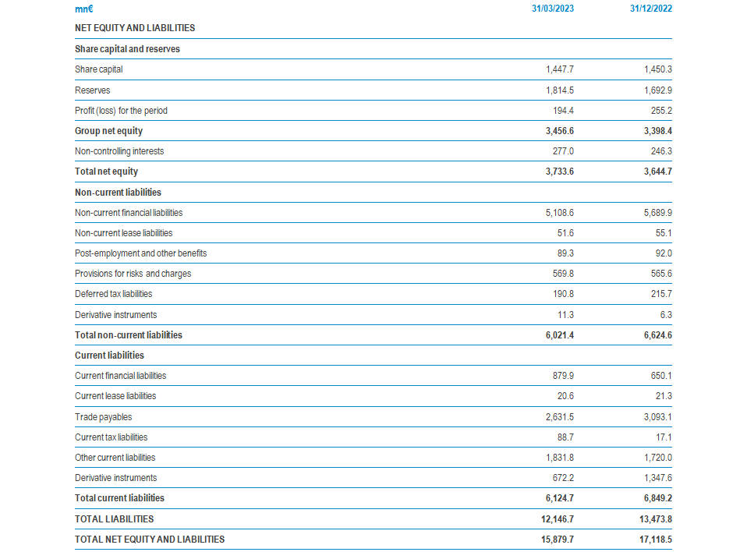Click Reserves value 1,814.5
This screenshot has height=552, width=740.
[x=560, y=90]
